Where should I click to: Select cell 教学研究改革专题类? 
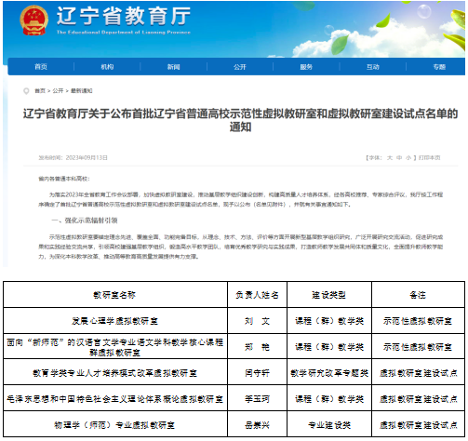[x=329, y=372]
